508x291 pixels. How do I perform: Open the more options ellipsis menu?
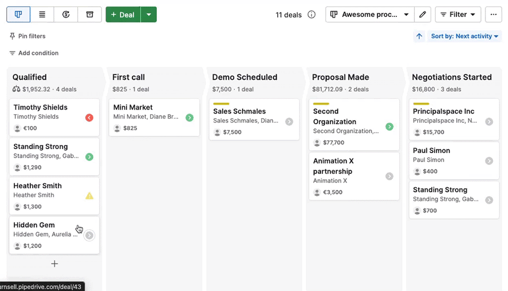493,15
